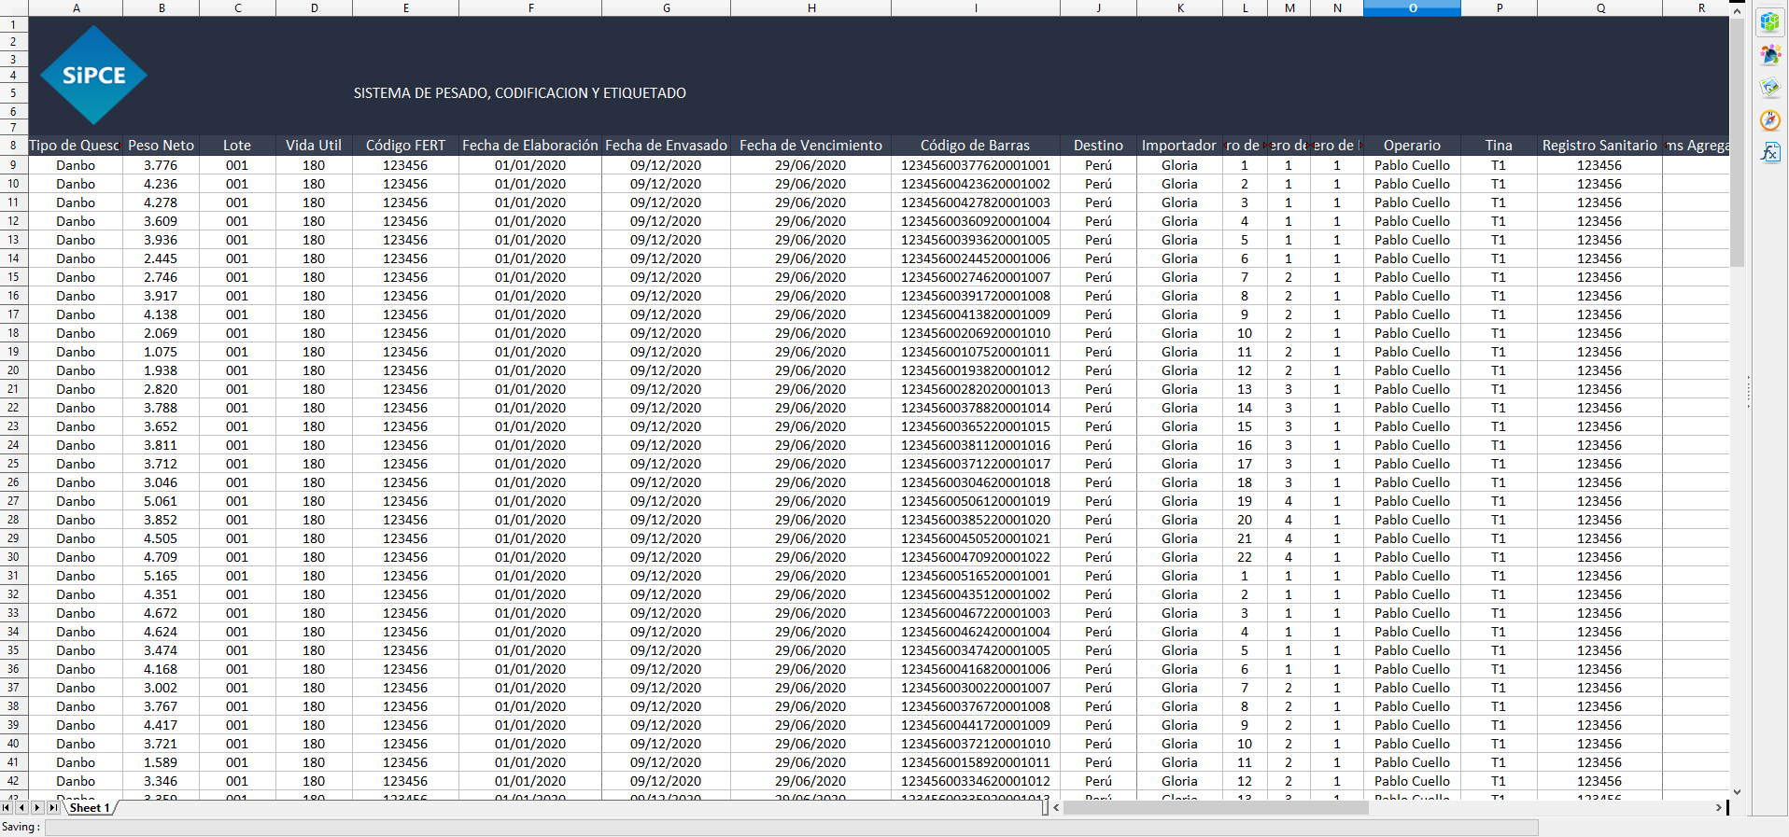Select weight cell 1.589
Image resolution: width=1789 pixels, height=837 pixels.
tap(162, 762)
